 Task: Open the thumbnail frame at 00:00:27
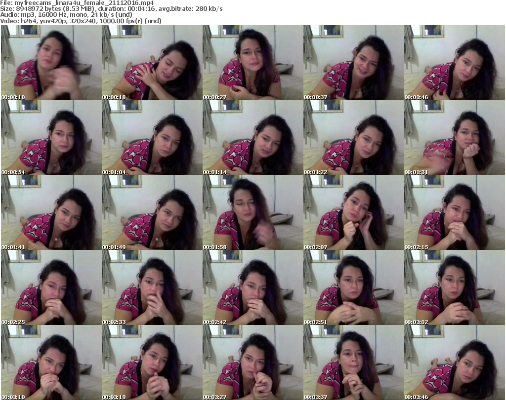click(x=253, y=63)
